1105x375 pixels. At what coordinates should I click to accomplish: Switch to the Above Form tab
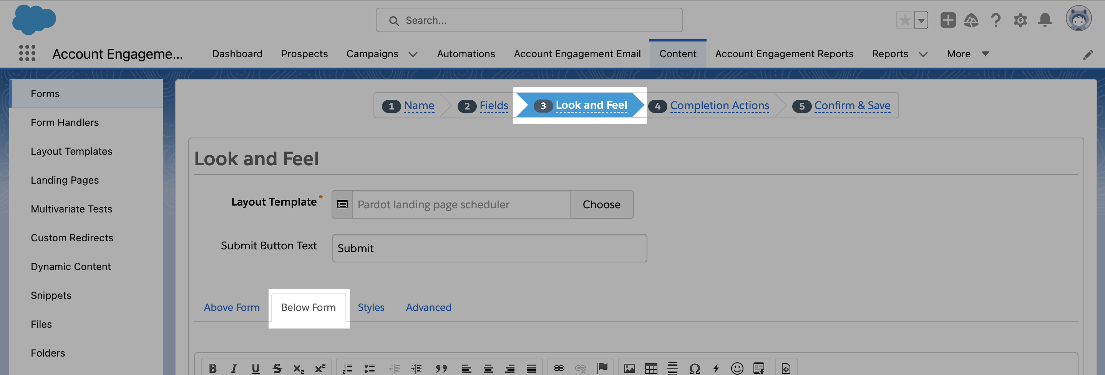point(232,307)
